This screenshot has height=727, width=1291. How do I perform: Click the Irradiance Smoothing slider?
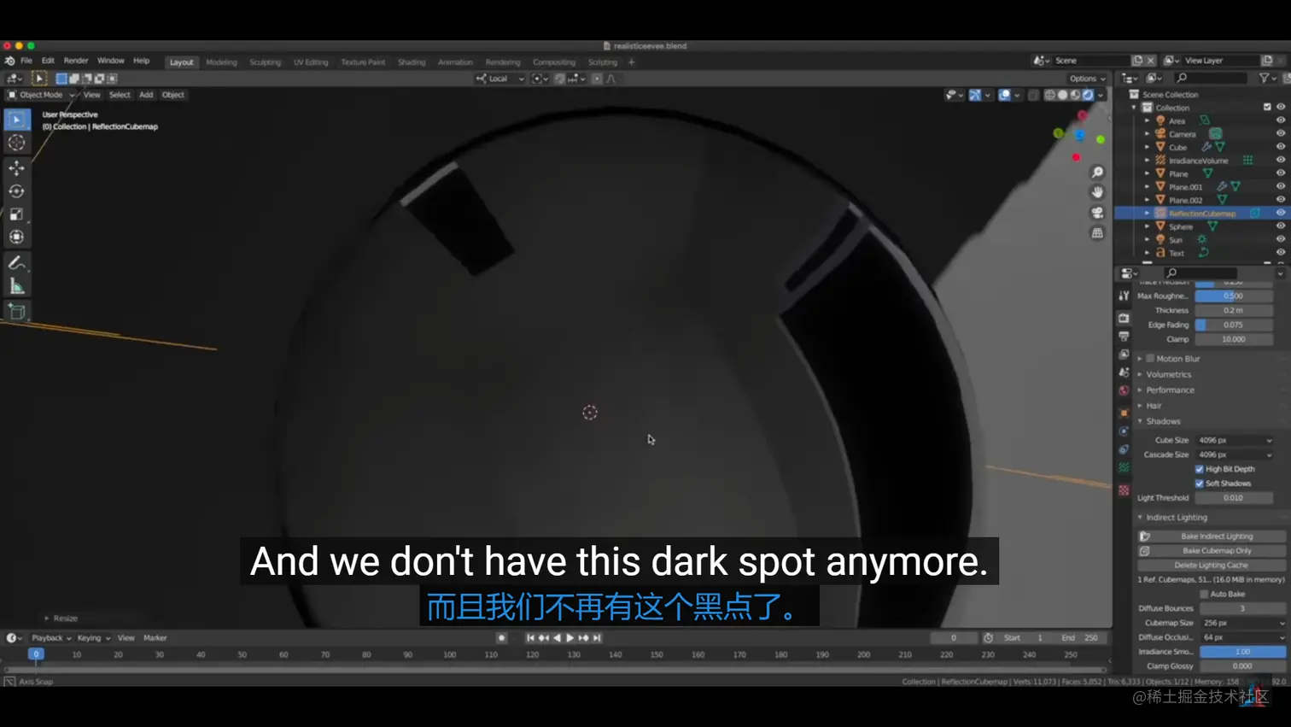coord(1242,651)
